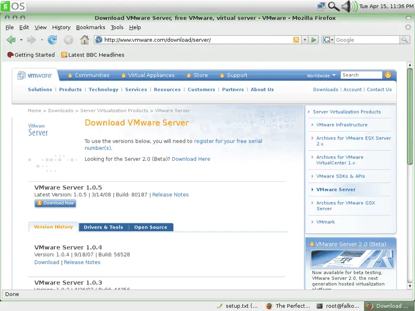Focus the Google search box
The height and width of the screenshot is (311, 415).
coord(367,40)
